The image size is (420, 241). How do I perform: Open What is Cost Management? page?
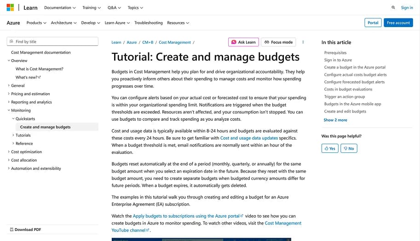[x=40, y=69]
